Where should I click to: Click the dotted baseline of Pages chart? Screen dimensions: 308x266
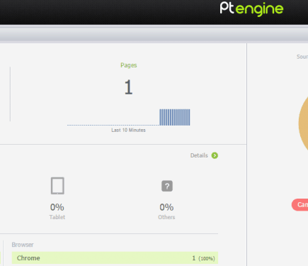point(113,125)
